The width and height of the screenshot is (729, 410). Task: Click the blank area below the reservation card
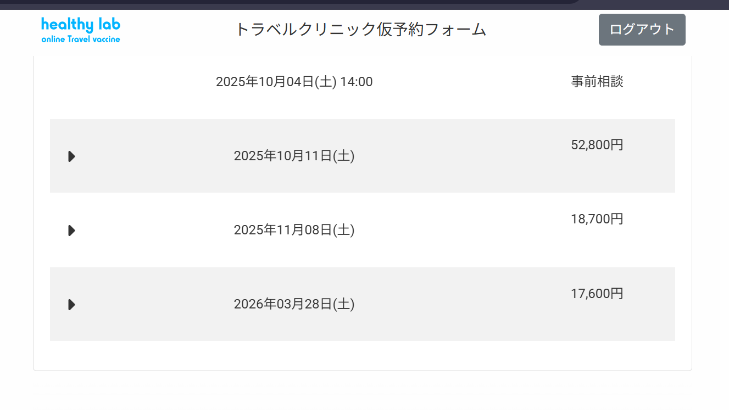tap(363, 391)
